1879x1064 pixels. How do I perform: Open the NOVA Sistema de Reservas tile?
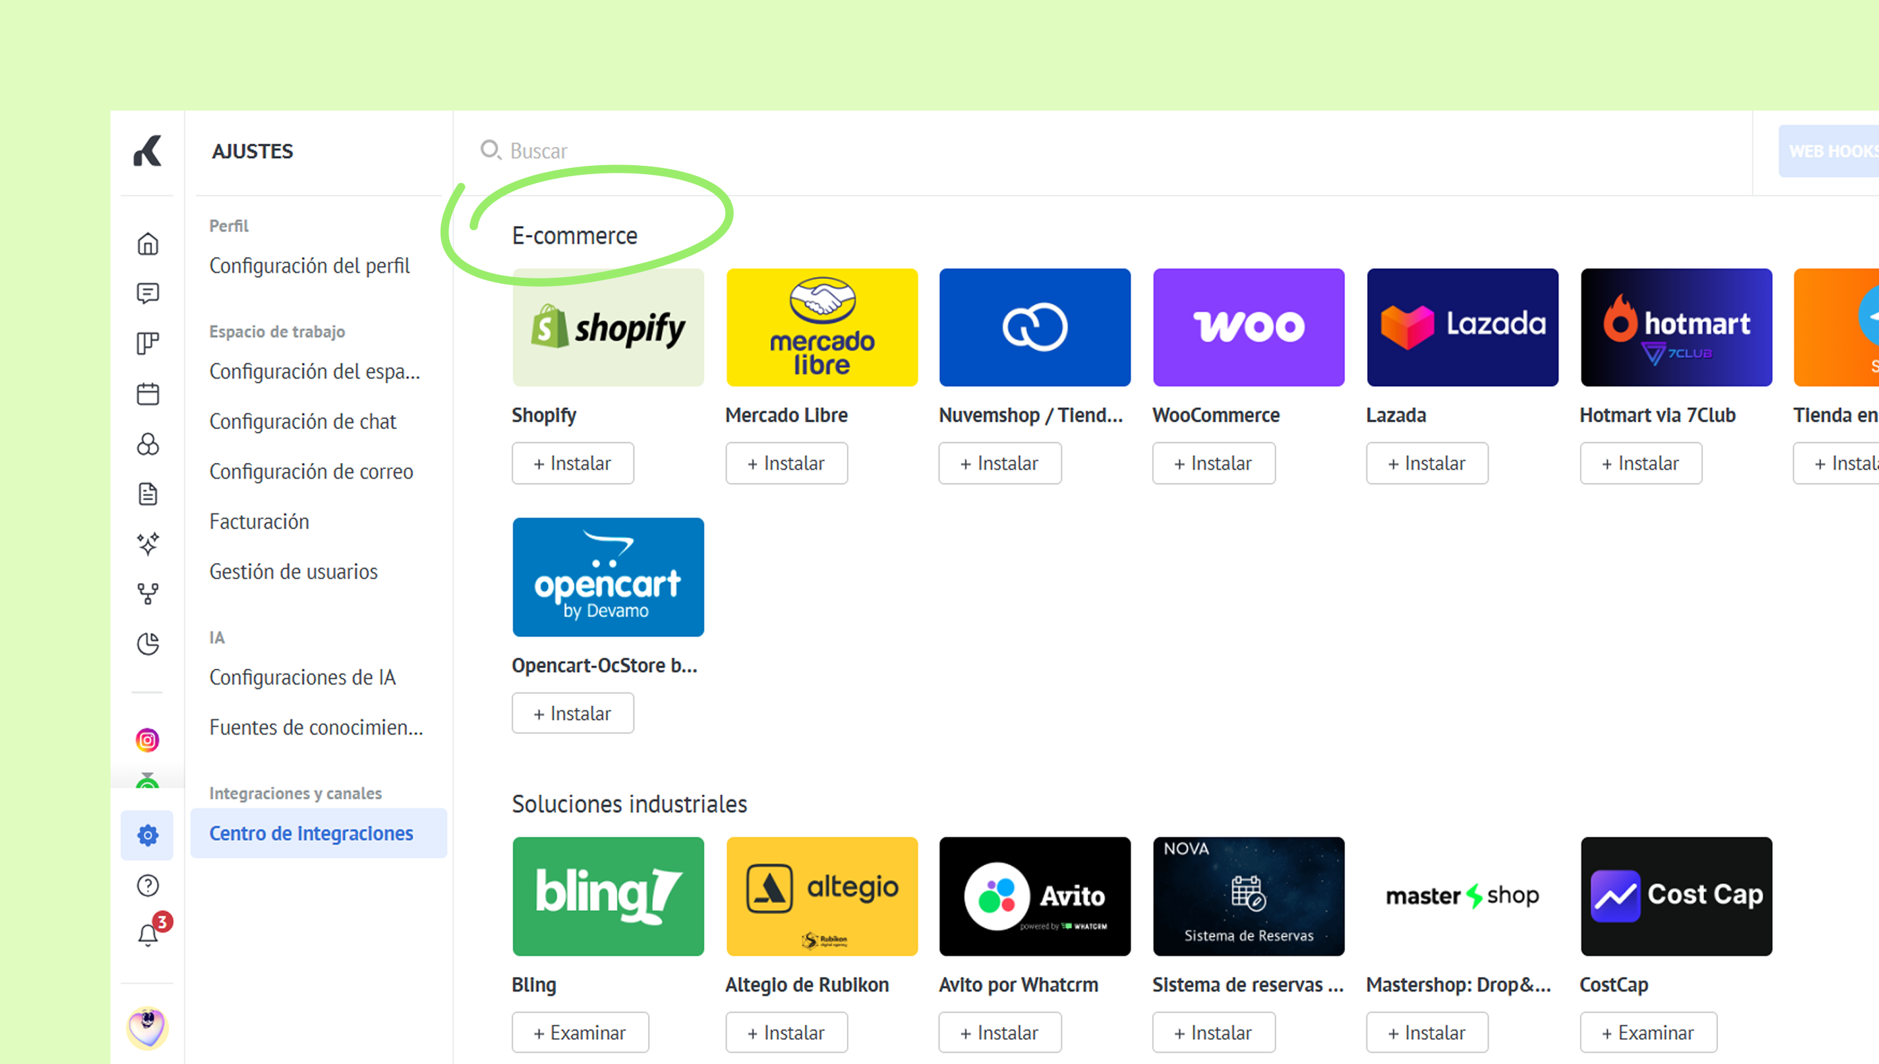click(x=1248, y=897)
